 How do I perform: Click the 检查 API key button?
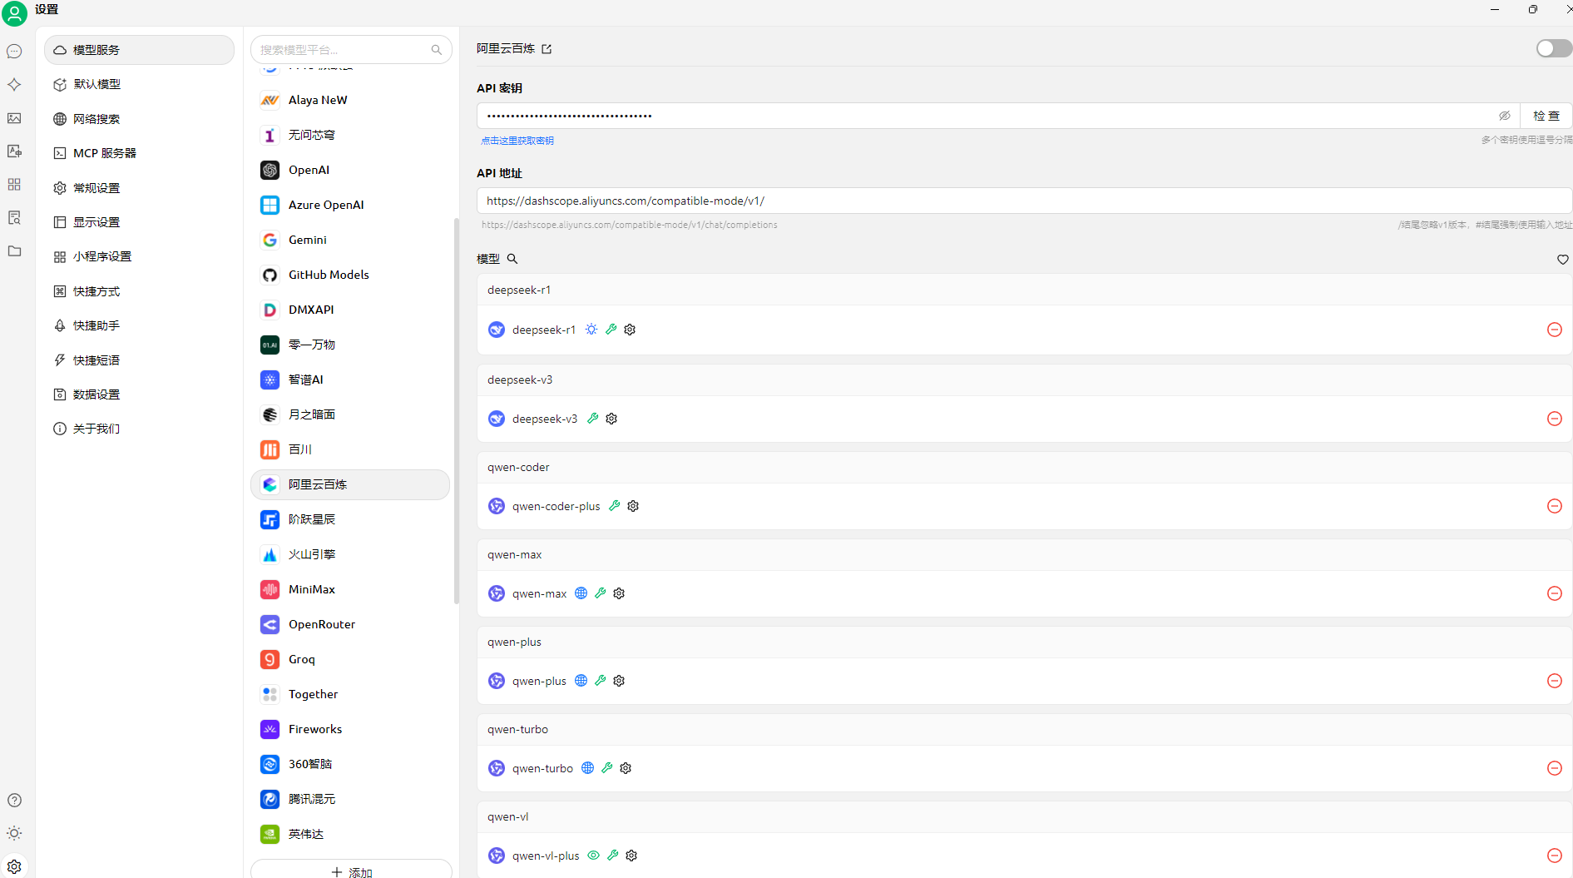tap(1546, 116)
